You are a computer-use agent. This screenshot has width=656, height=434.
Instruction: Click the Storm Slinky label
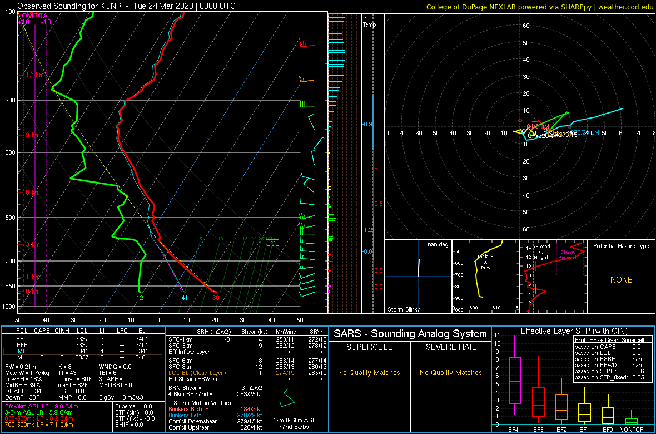(x=404, y=309)
